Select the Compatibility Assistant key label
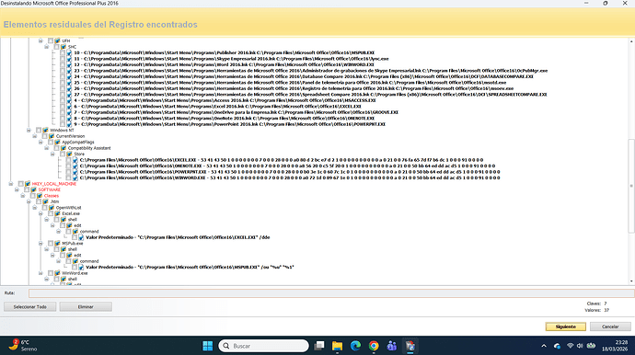The height and width of the screenshot is (355, 635). coord(89,148)
